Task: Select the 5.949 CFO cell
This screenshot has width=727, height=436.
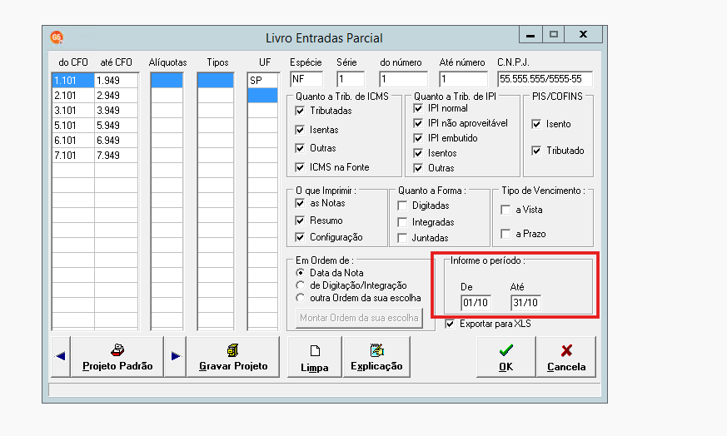Action: tap(116, 126)
